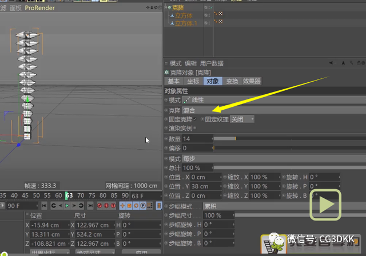Click the 总计 slider bar
This screenshot has width=366, height=256.
click(290, 167)
